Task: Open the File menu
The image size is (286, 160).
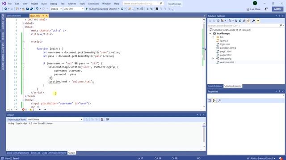Action: [10, 4]
